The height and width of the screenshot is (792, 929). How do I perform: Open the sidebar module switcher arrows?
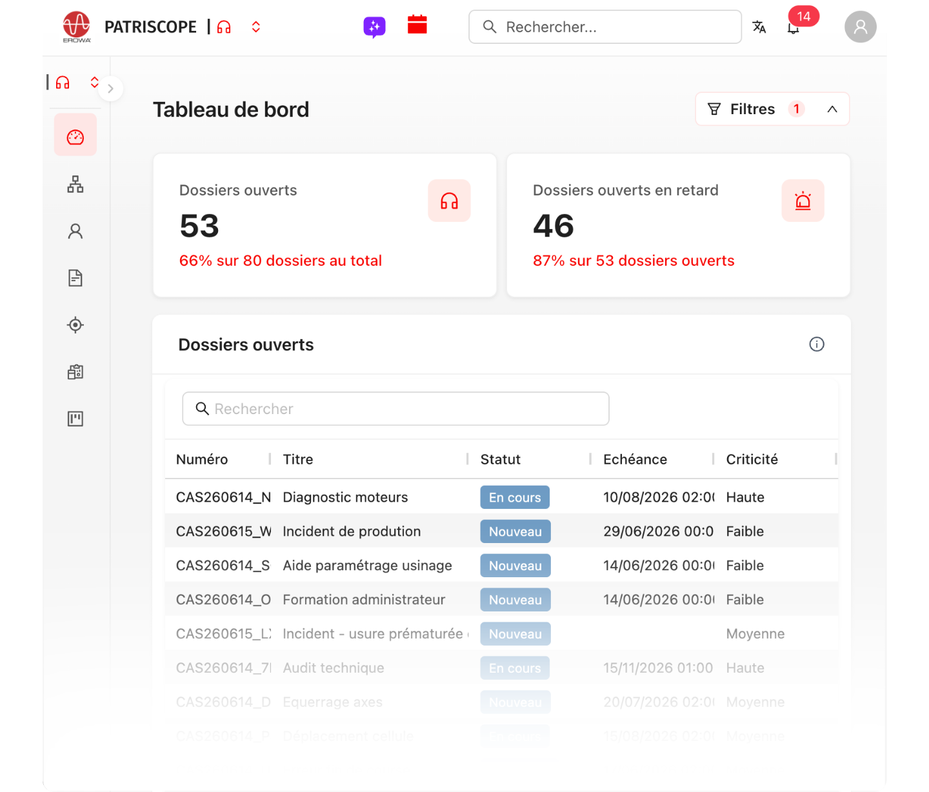tap(95, 82)
